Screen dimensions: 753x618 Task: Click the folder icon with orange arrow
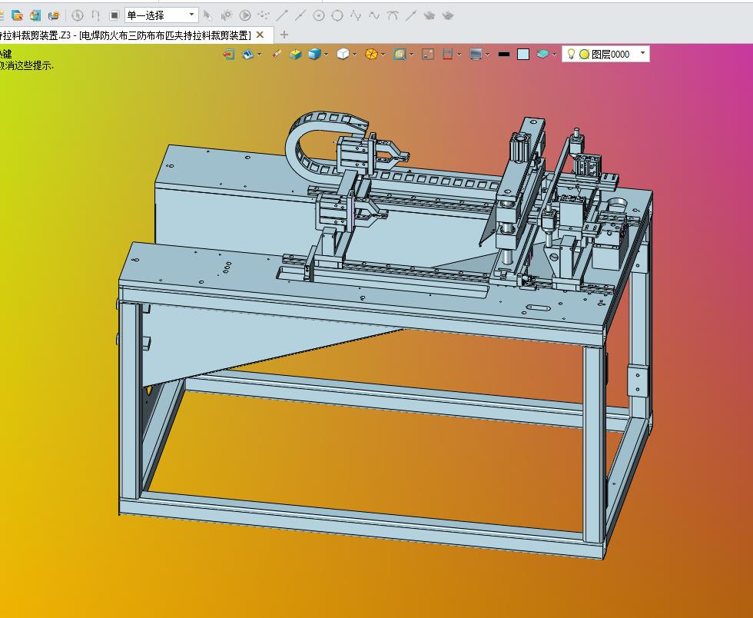point(17,15)
